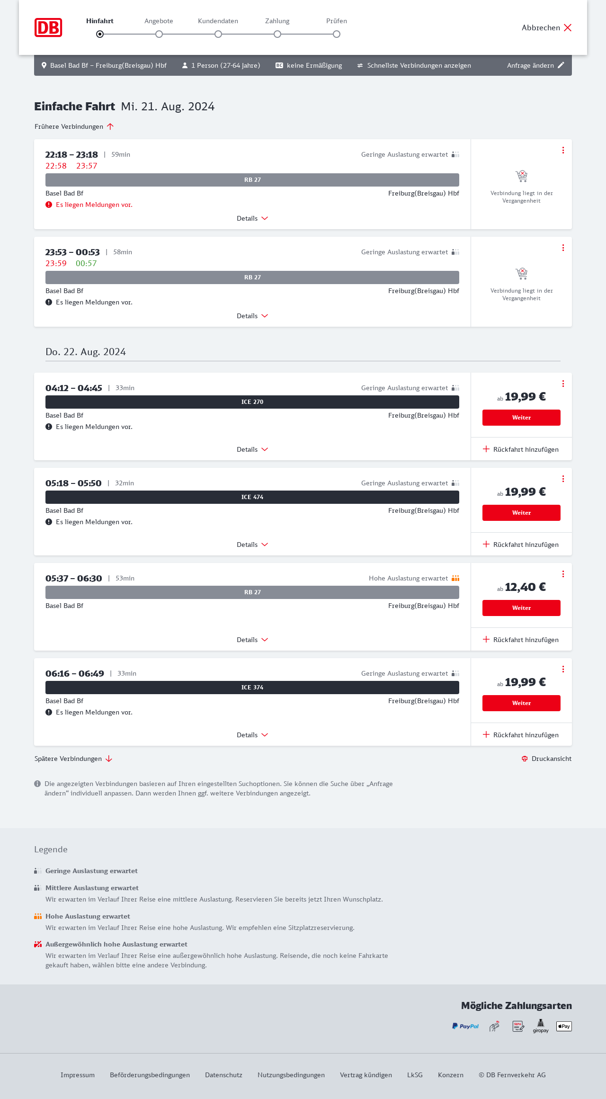This screenshot has height=1099, width=606.
Task: Click the Abbrechen close X icon
Action: coord(568,27)
